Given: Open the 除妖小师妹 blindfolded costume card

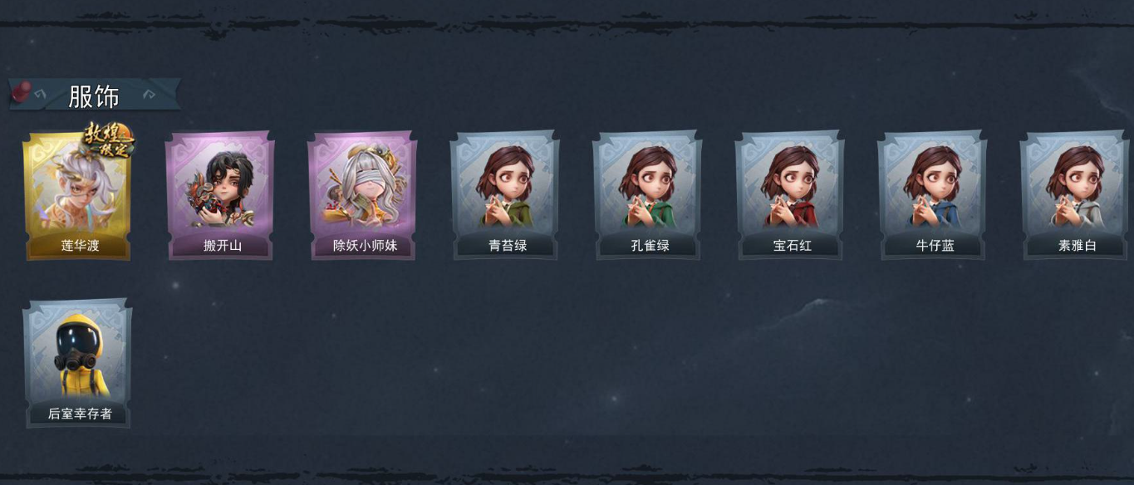Looking at the screenshot, I should pyautogui.click(x=362, y=195).
